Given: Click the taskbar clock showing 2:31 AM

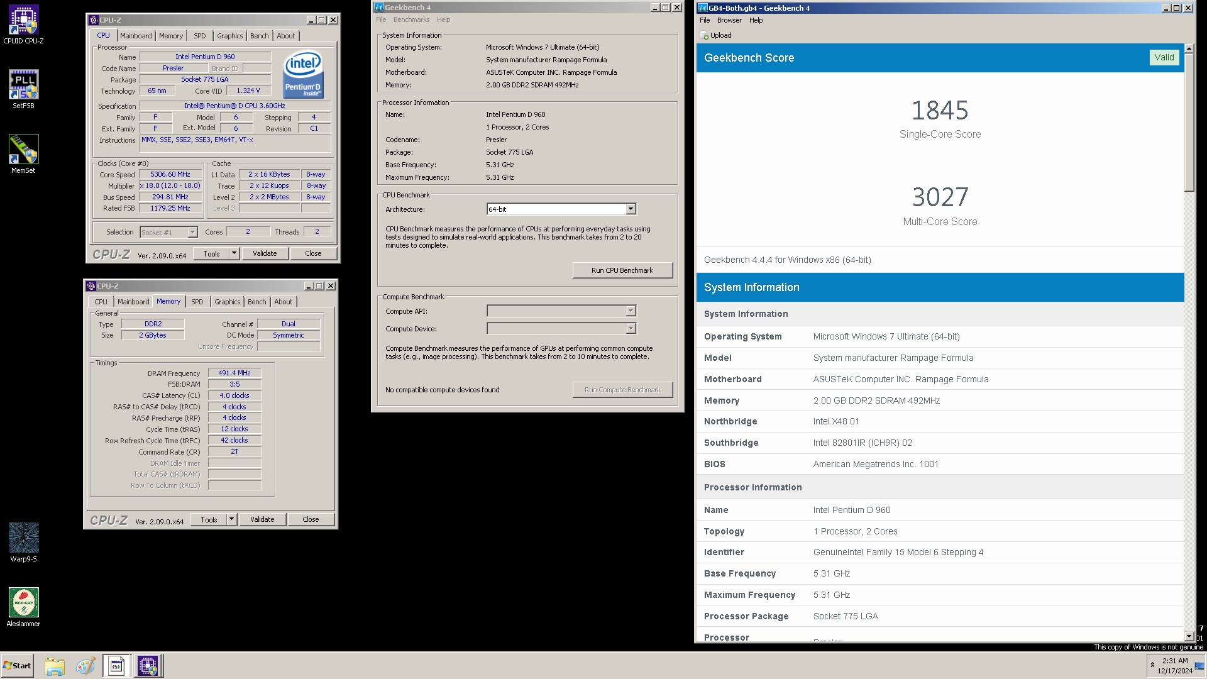Looking at the screenshot, I should click(x=1175, y=666).
